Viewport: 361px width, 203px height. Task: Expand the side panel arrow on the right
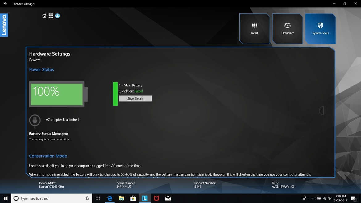tap(322, 111)
